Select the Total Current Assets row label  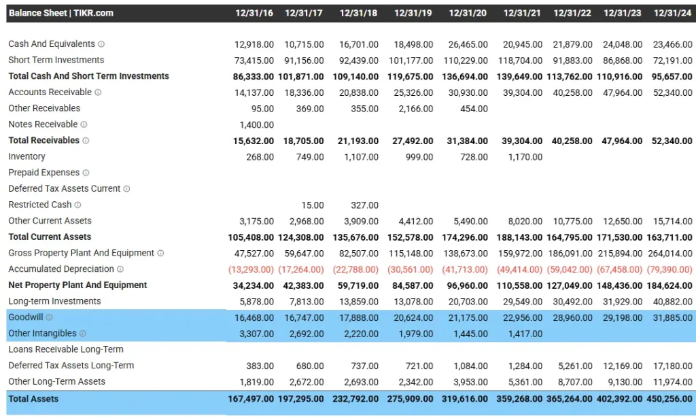click(49, 237)
